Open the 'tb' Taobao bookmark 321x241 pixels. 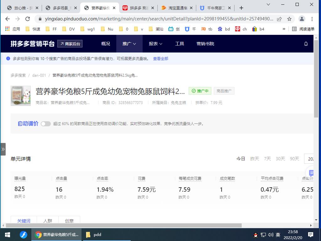pyautogui.click(x=207, y=29)
